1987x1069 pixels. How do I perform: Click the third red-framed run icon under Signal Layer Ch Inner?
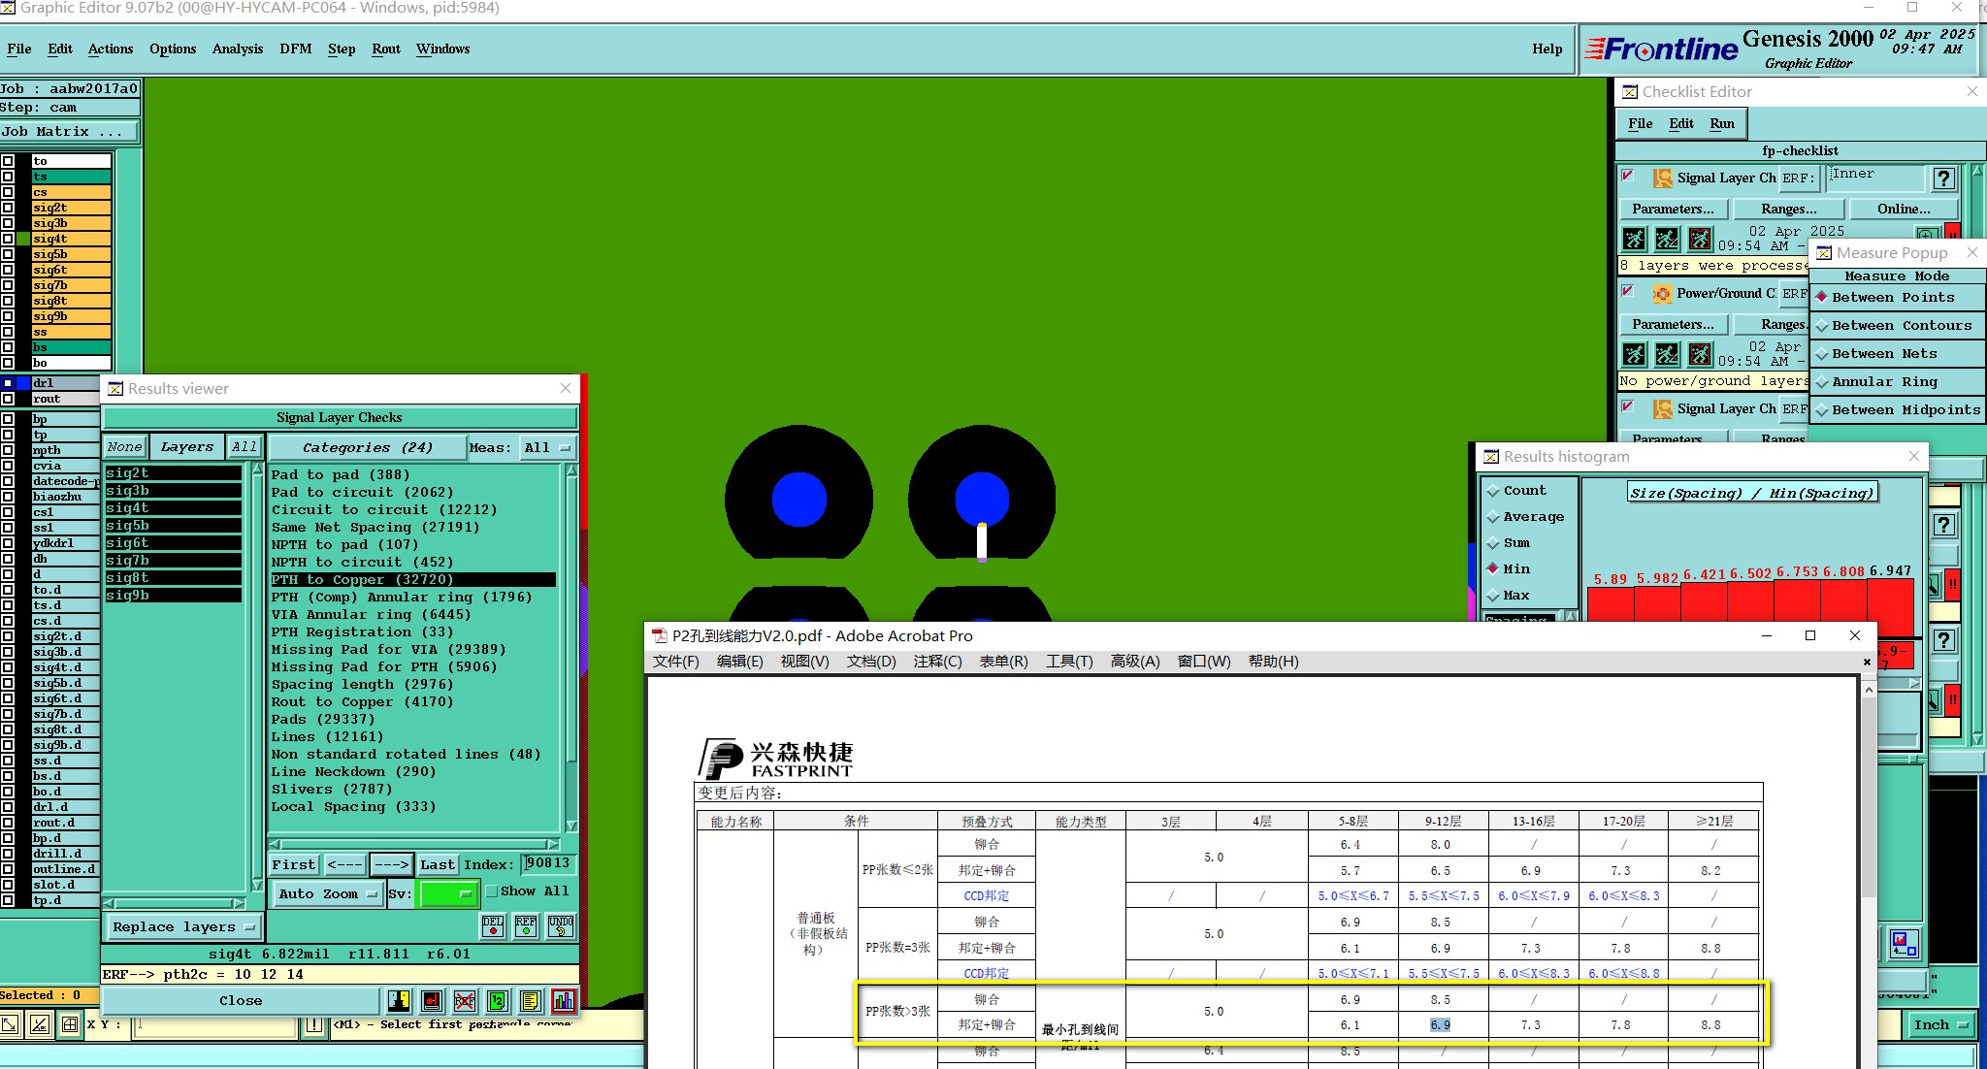pyautogui.click(x=1700, y=239)
